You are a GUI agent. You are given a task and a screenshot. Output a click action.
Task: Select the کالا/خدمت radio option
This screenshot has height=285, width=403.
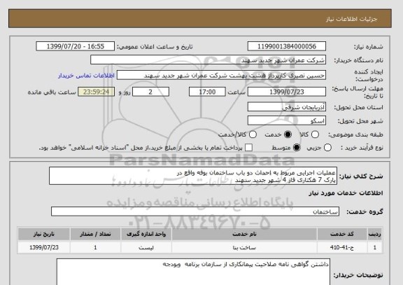253,134
